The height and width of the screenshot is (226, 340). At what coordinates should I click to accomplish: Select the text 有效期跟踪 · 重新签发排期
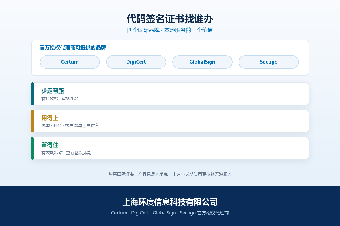pos(66,153)
